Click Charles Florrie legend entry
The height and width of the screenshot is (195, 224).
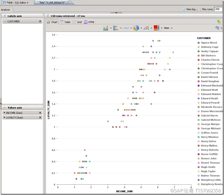208,60
